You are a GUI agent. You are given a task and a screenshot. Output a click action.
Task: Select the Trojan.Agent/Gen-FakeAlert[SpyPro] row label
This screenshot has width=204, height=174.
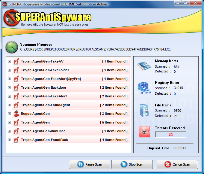[x=51, y=79]
